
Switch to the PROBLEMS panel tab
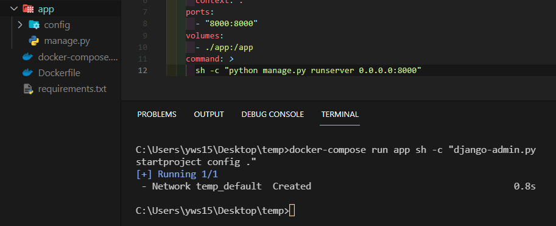coord(157,115)
